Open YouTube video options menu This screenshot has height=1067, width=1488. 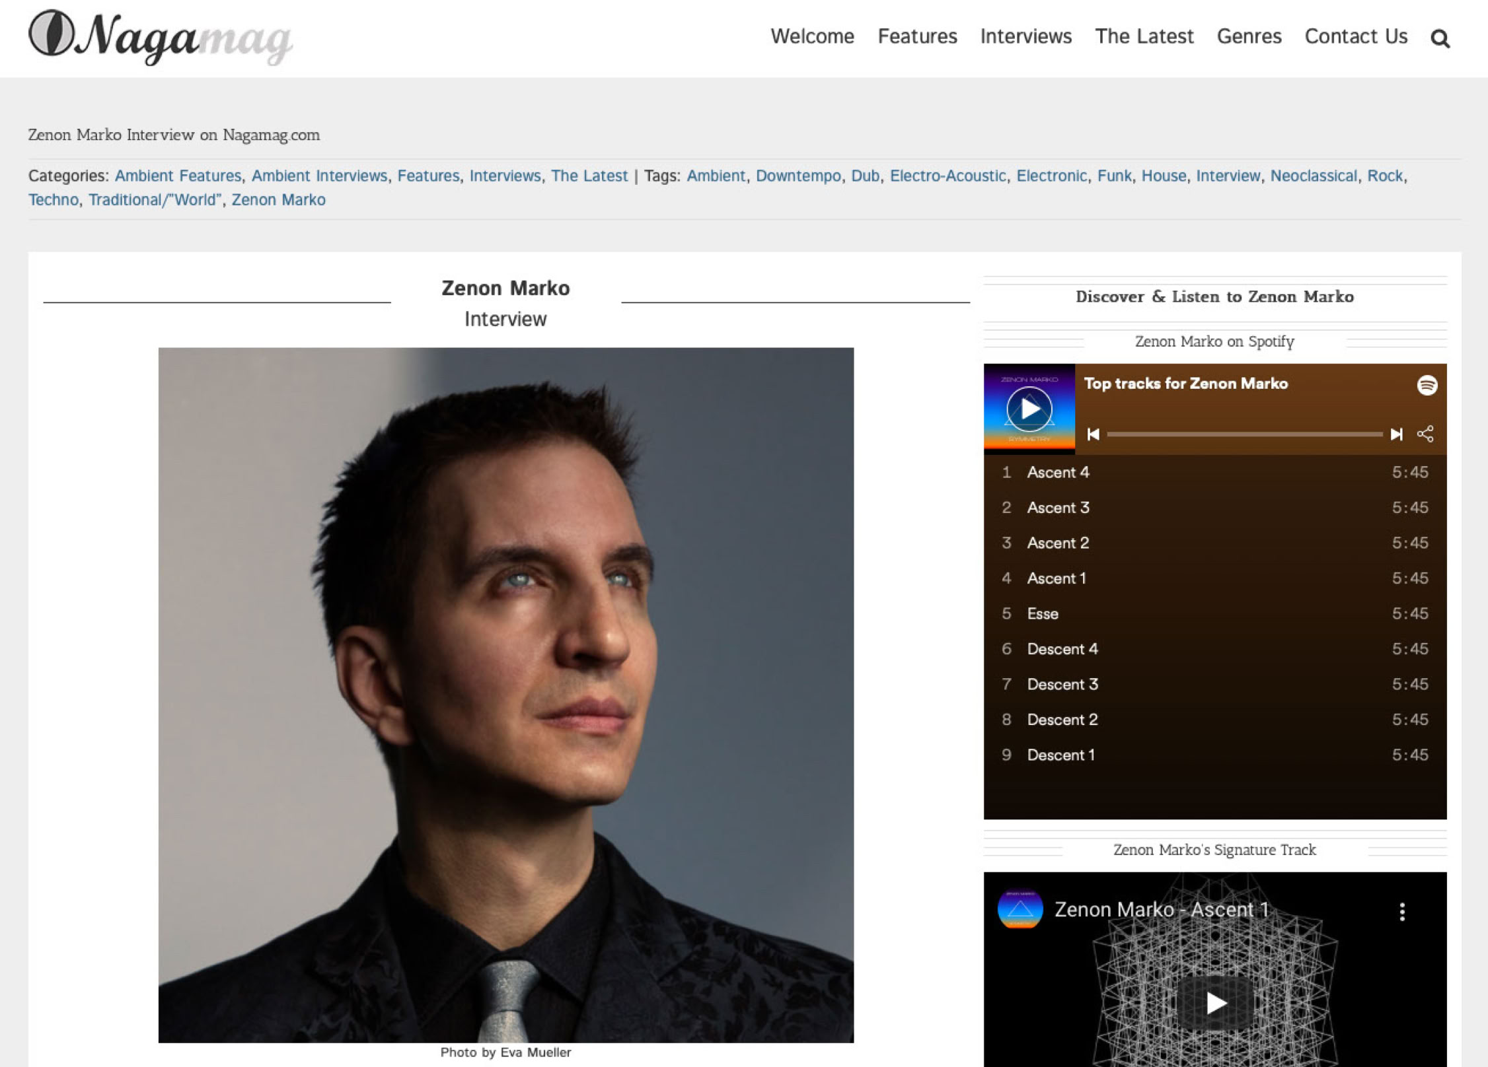click(x=1401, y=912)
